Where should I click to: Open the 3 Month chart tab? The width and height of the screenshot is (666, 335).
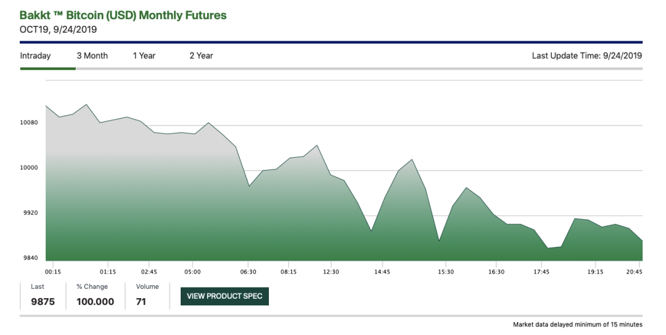click(x=92, y=55)
